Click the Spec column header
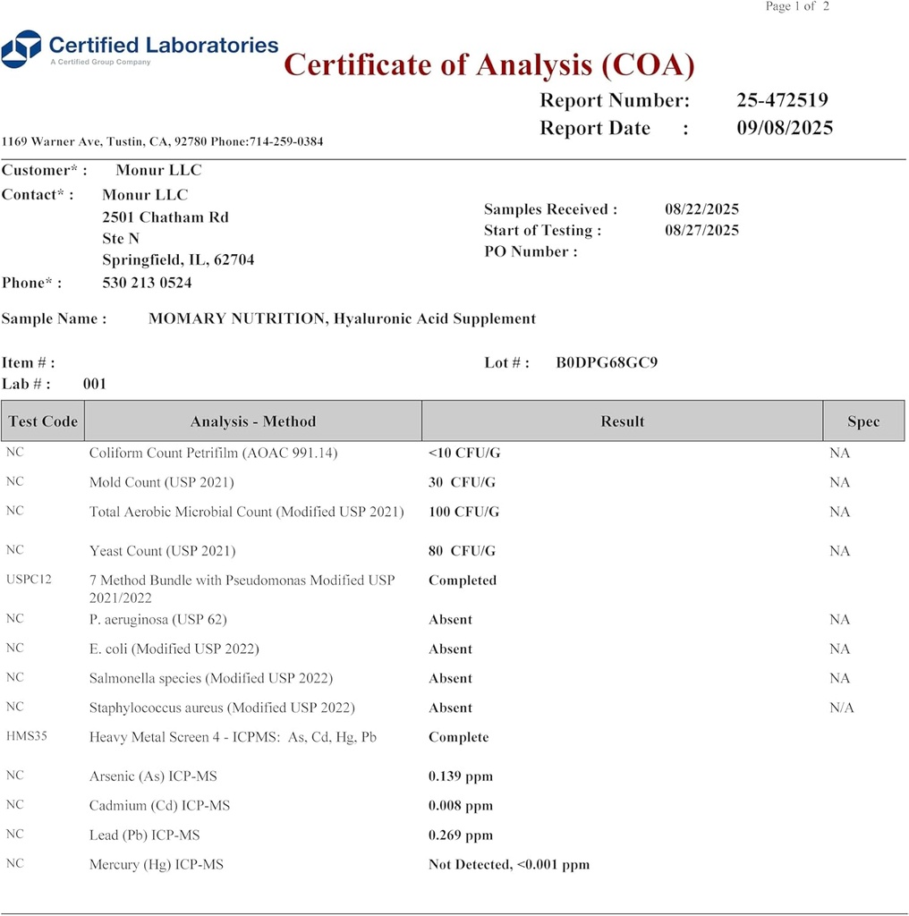 pyautogui.click(x=862, y=421)
